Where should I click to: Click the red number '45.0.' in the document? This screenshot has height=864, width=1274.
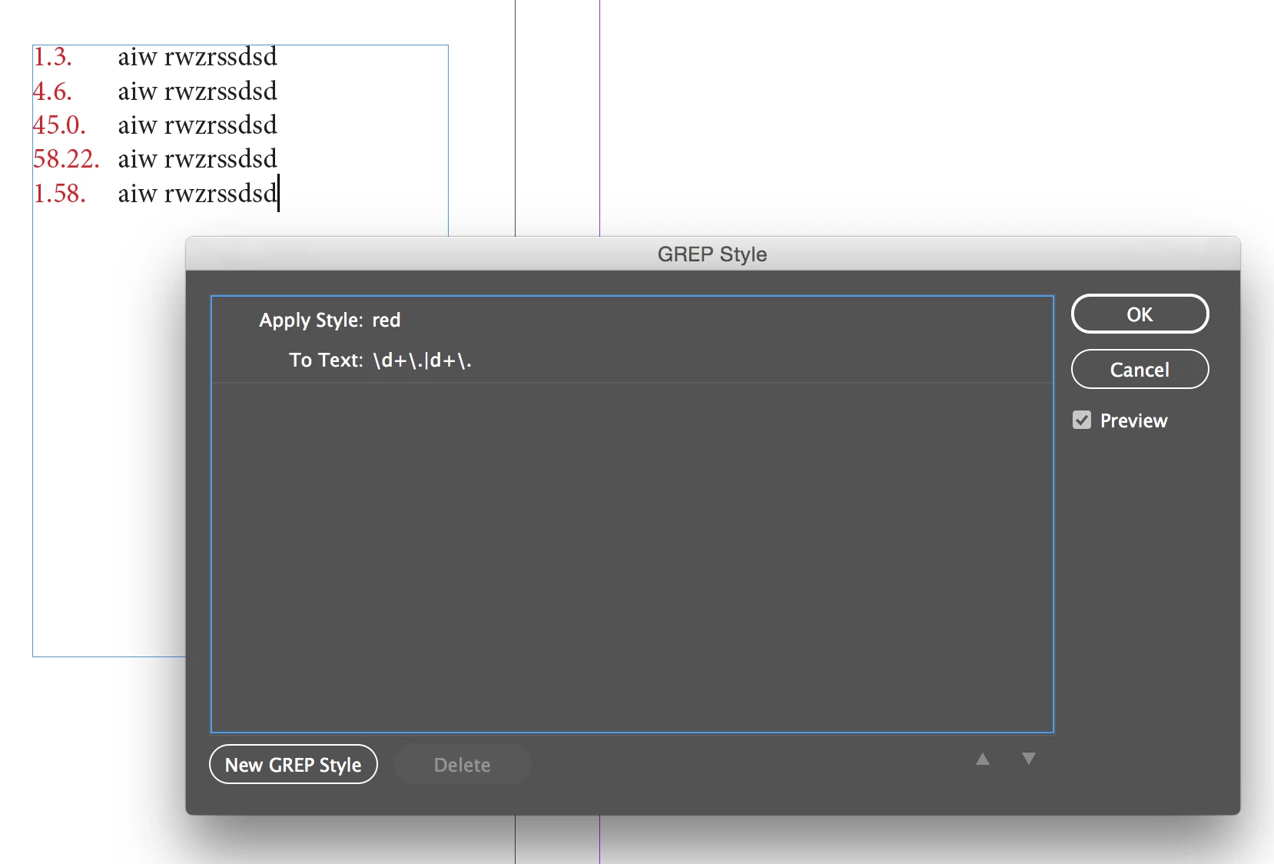coord(59,125)
